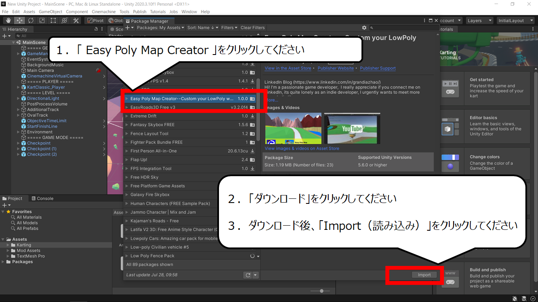The image size is (538, 302).
Task: Open the Filters dropdown
Action: point(229,28)
